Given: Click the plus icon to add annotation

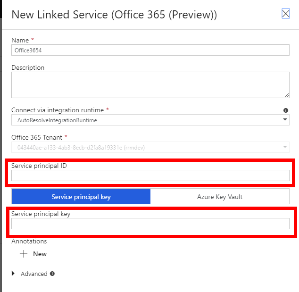Looking at the screenshot, I should point(24,254).
